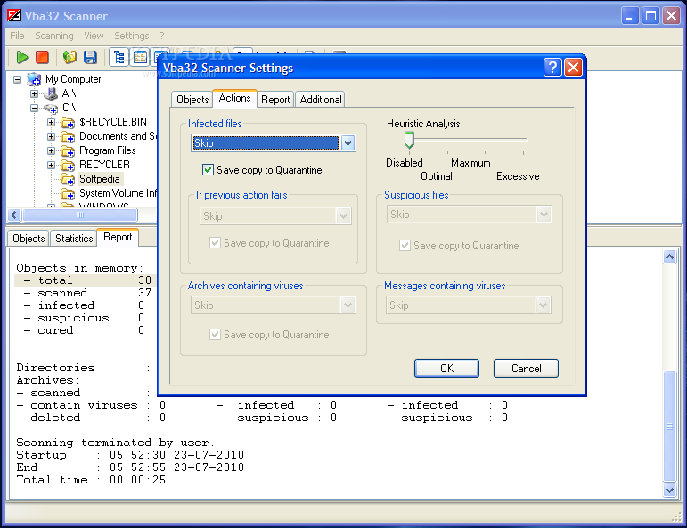Select the RECYCLER folder

[x=104, y=165]
